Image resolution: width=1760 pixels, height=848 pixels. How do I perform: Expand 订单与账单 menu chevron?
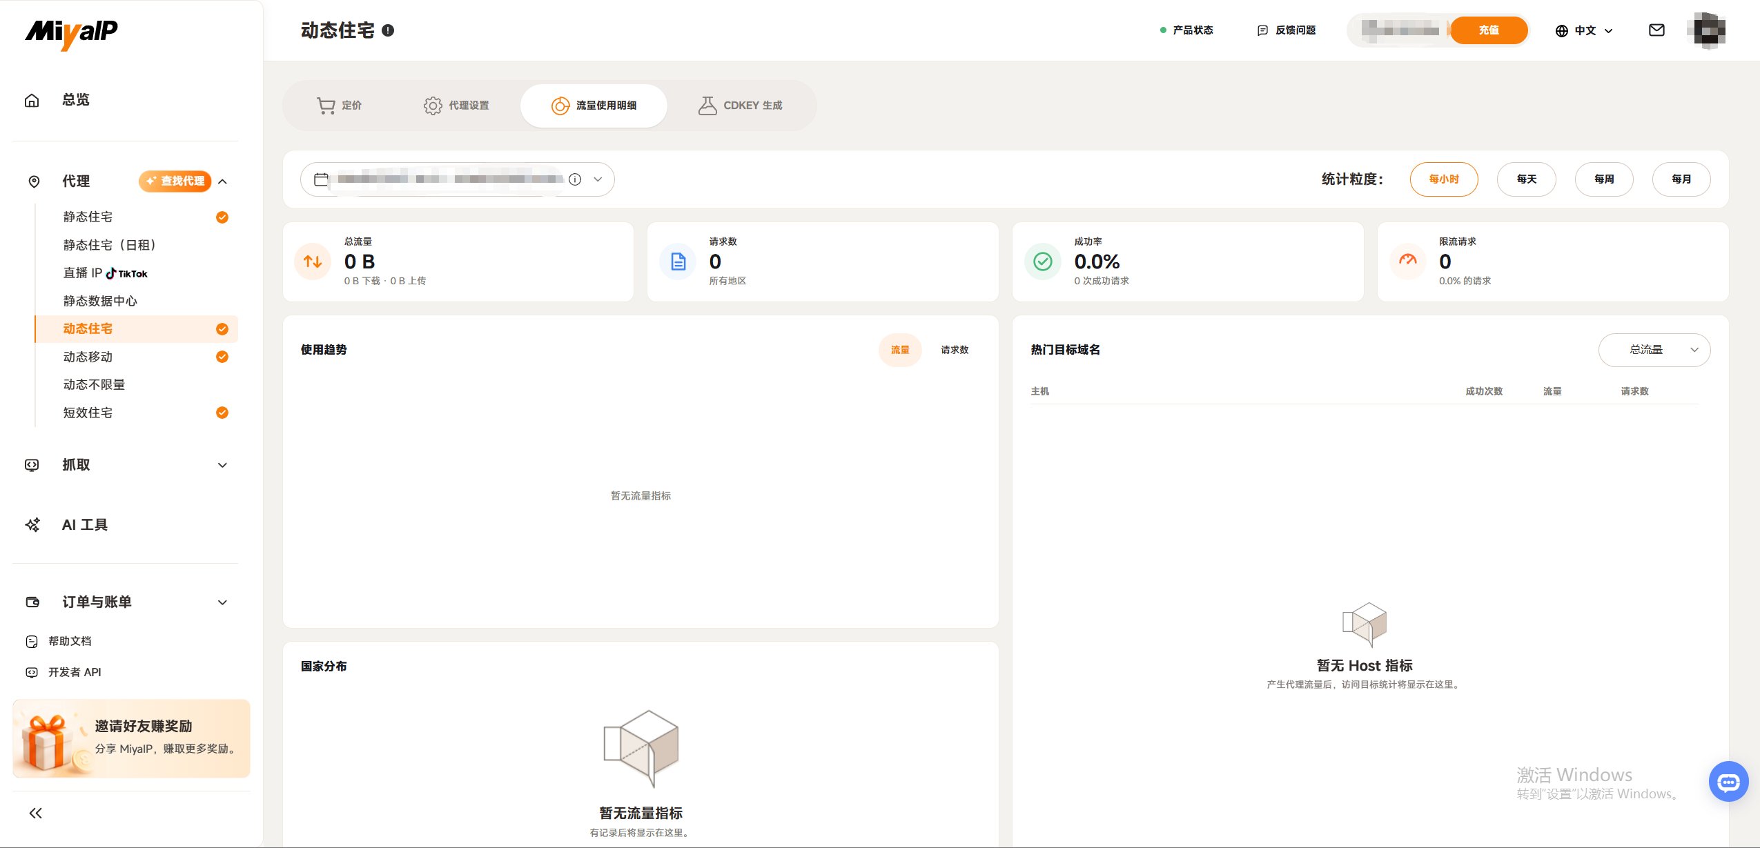[x=222, y=602]
